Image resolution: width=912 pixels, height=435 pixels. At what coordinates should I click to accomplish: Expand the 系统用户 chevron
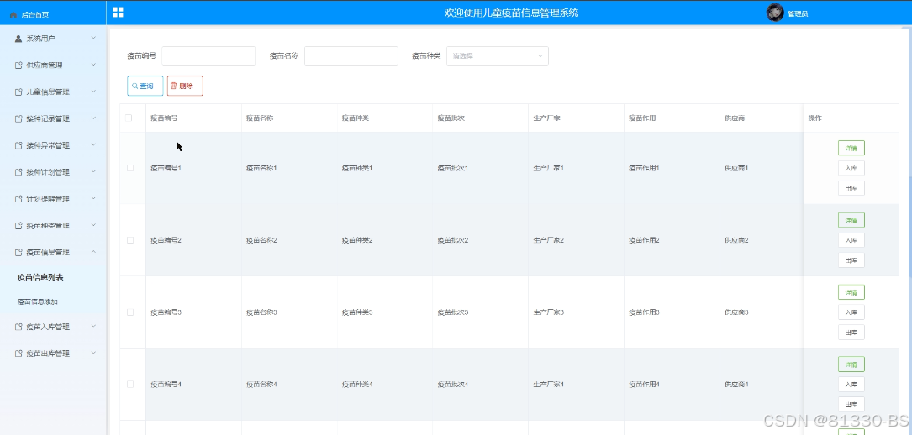[x=93, y=39]
